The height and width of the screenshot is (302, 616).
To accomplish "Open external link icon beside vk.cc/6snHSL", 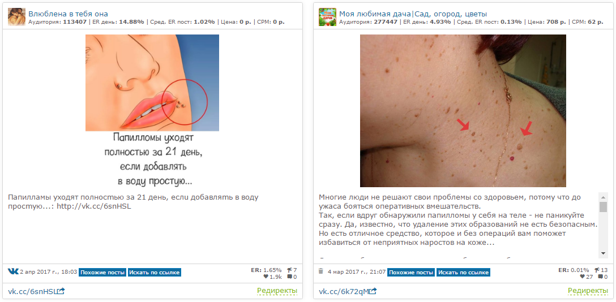I will pyautogui.click(x=61, y=291).
